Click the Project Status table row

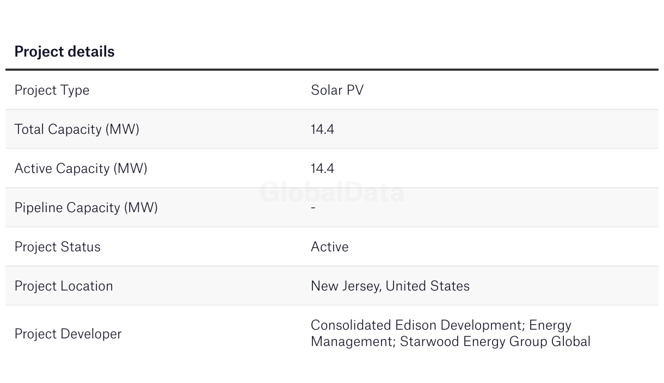332,247
